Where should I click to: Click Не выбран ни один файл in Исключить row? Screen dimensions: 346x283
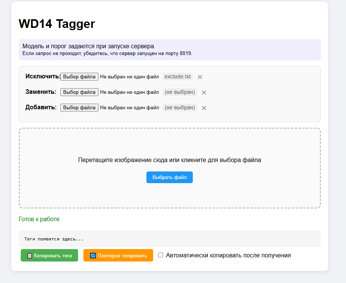pos(129,77)
